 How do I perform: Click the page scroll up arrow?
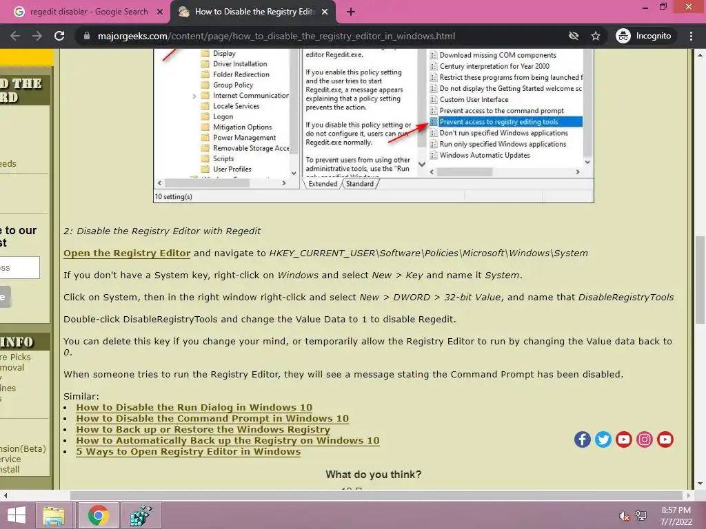[x=700, y=55]
